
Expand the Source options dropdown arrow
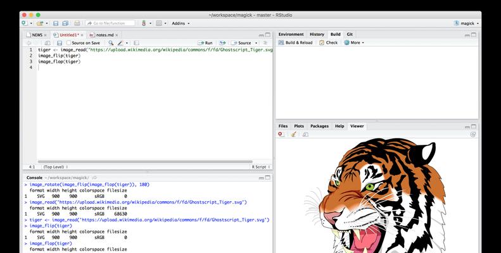(256, 43)
